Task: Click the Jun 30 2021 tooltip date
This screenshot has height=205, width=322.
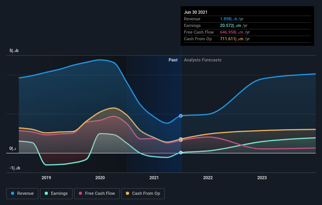Action: [x=195, y=12]
